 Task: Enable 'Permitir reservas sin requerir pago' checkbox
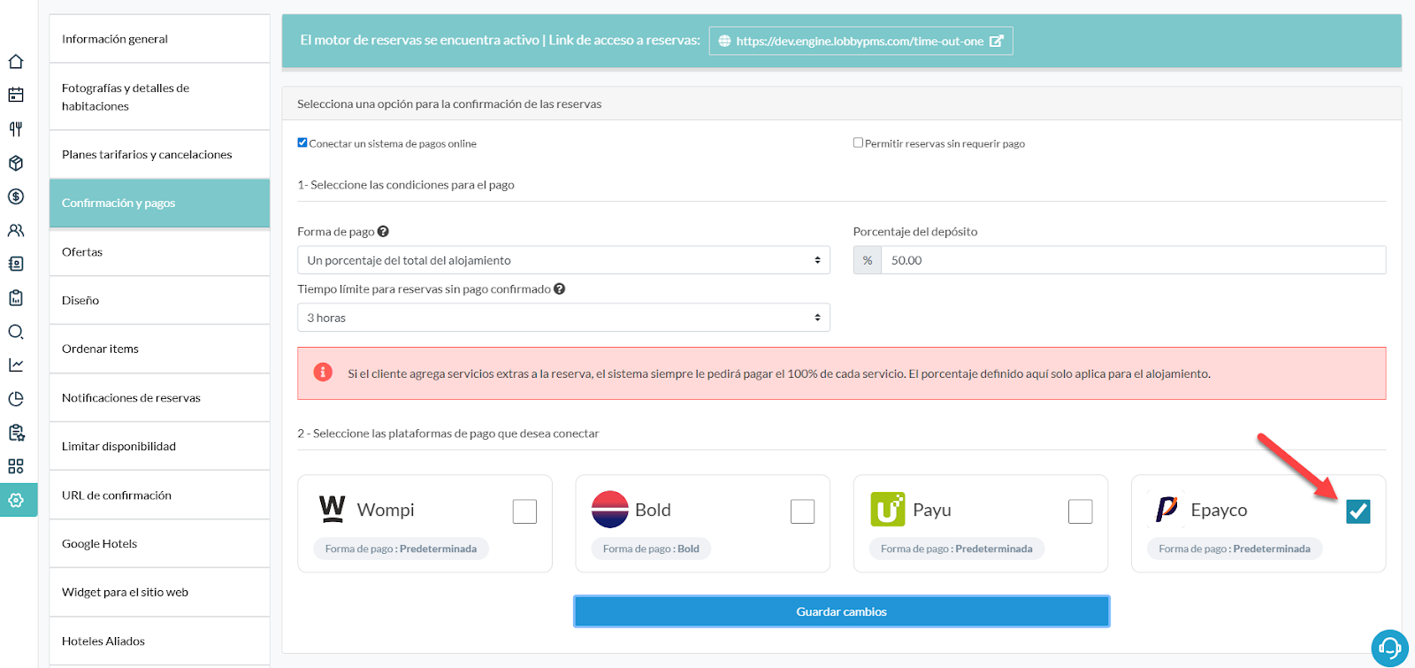[x=858, y=142]
